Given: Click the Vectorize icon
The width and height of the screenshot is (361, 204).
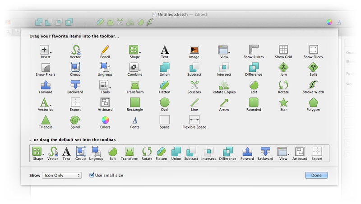Looking at the screenshot, I should pyautogui.click(x=46, y=102).
